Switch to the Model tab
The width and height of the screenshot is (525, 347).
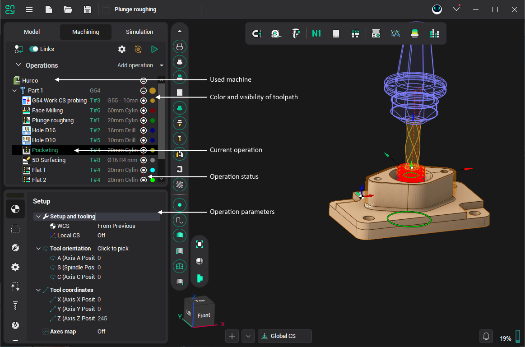[32, 32]
